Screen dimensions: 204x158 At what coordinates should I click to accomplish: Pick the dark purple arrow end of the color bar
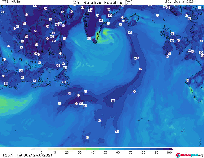point(172,149)
